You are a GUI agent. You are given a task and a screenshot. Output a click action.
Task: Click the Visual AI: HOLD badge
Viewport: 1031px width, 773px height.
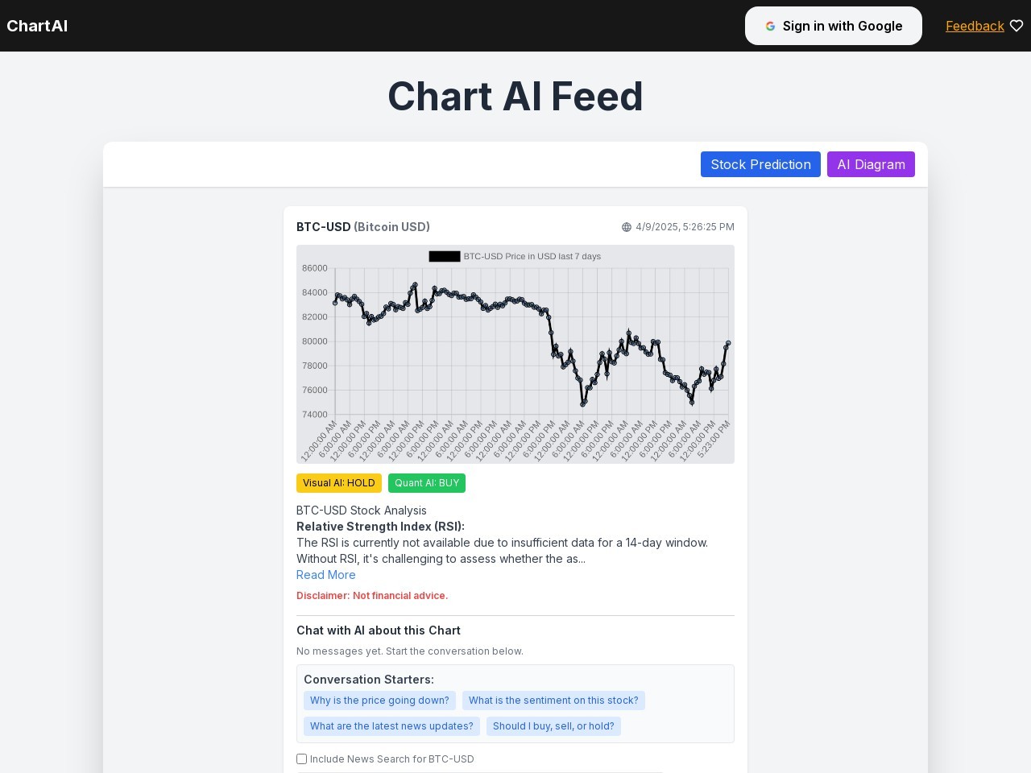(339, 483)
